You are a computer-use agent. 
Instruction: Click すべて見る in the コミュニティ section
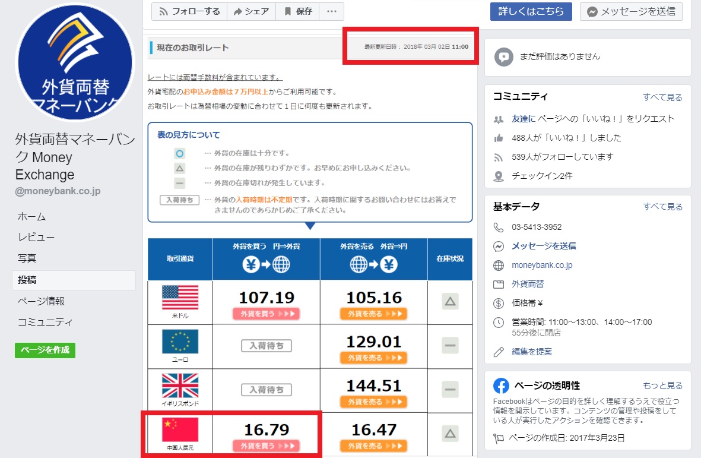click(x=662, y=97)
